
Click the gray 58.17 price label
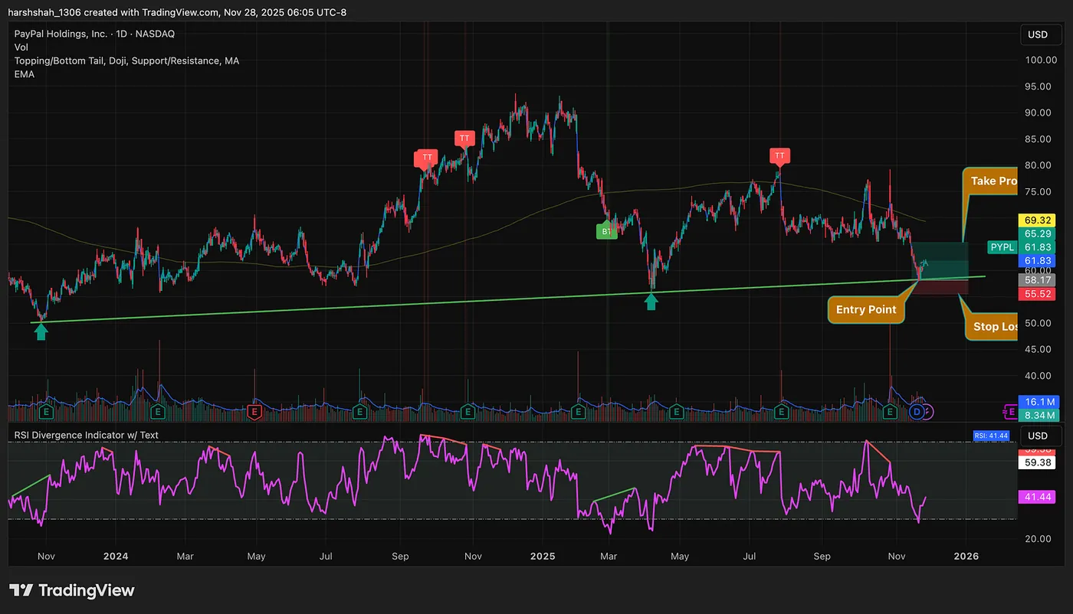[x=1038, y=280]
